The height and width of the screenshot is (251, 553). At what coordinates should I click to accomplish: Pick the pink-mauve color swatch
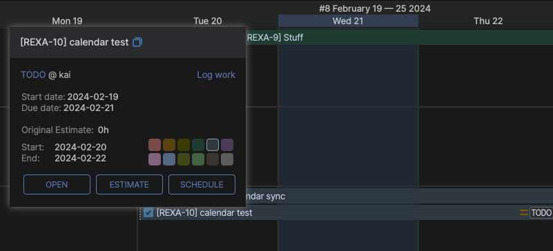(x=155, y=159)
